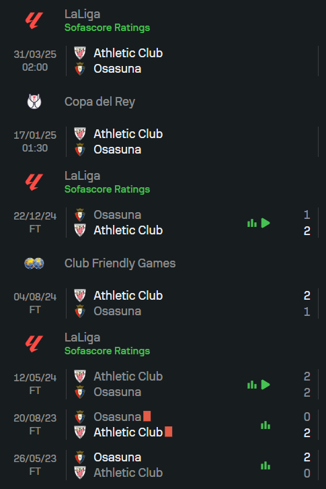Open the 04/08/24 friendly match row

click(x=163, y=304)
